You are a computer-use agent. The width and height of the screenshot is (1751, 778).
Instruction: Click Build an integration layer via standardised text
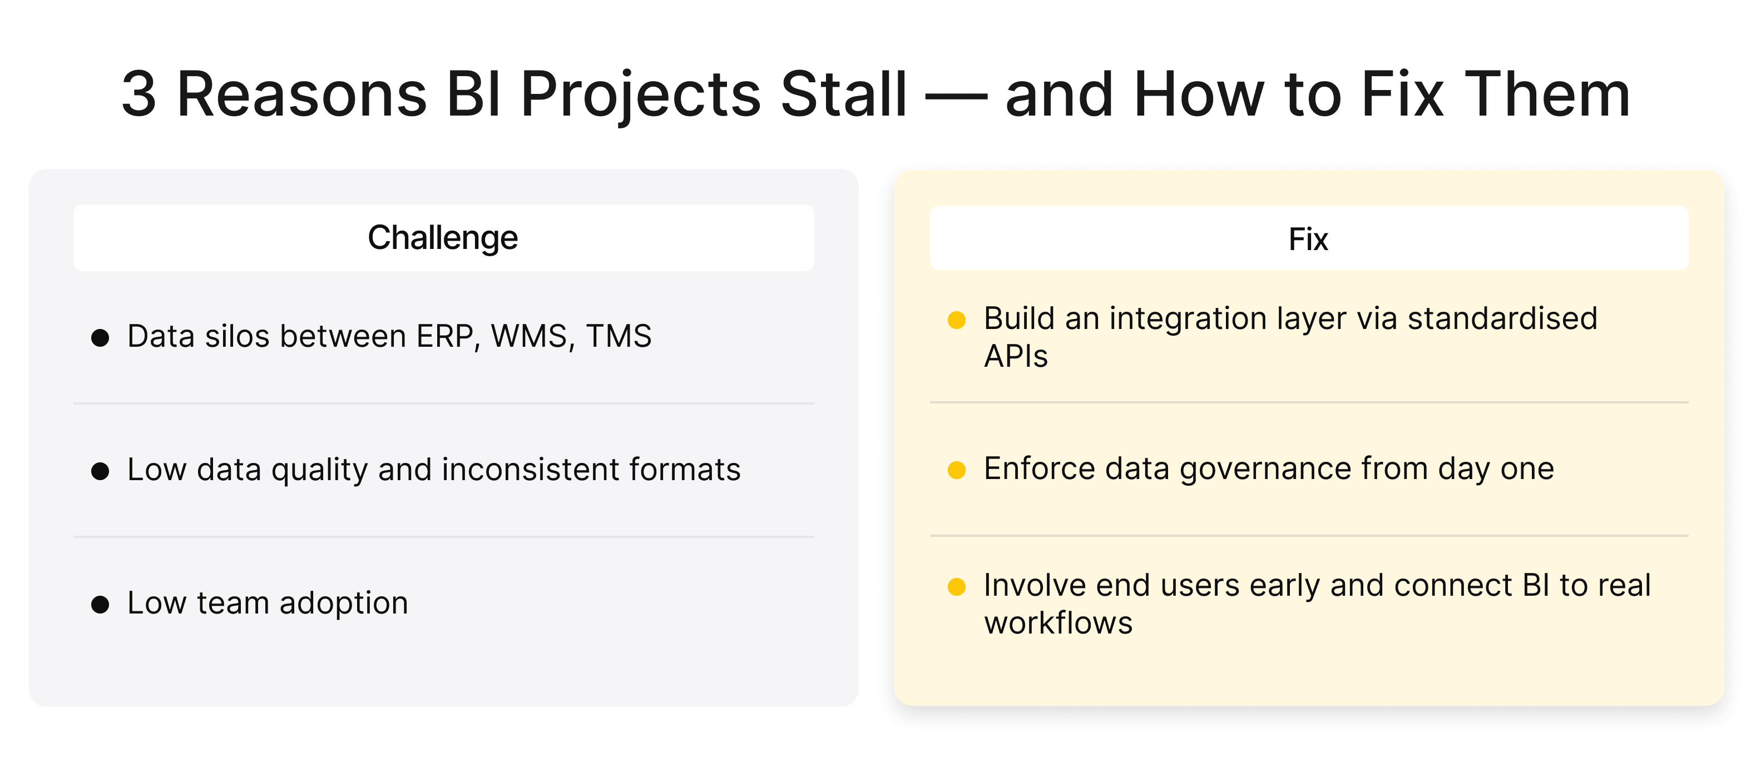coord(1291,318)
